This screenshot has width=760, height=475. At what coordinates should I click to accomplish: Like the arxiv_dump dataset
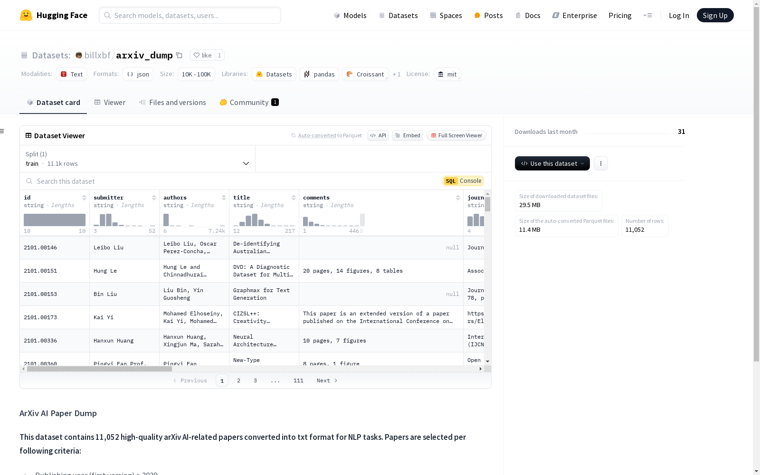pyautogui.click(x=202, y=55)
